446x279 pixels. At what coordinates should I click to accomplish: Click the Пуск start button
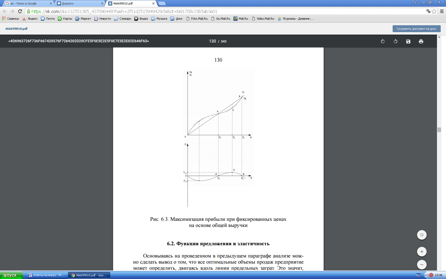(x=12, y=275)
